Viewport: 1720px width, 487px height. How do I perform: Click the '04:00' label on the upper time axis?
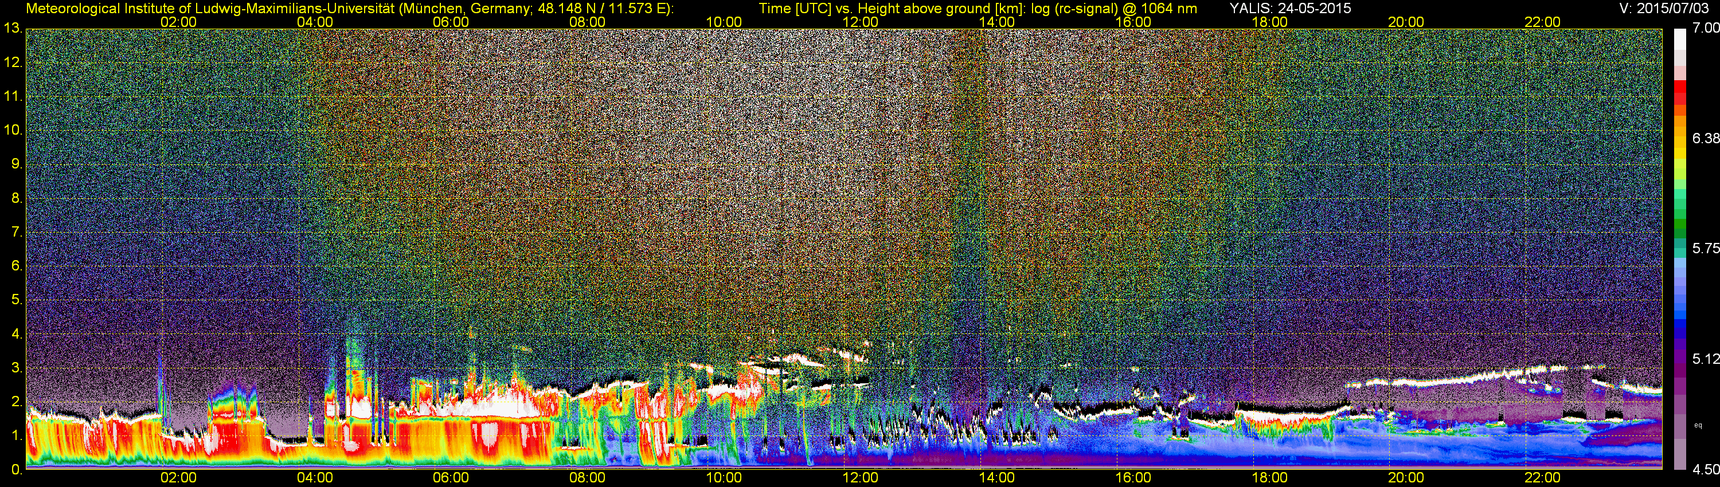tap(315, 22)
